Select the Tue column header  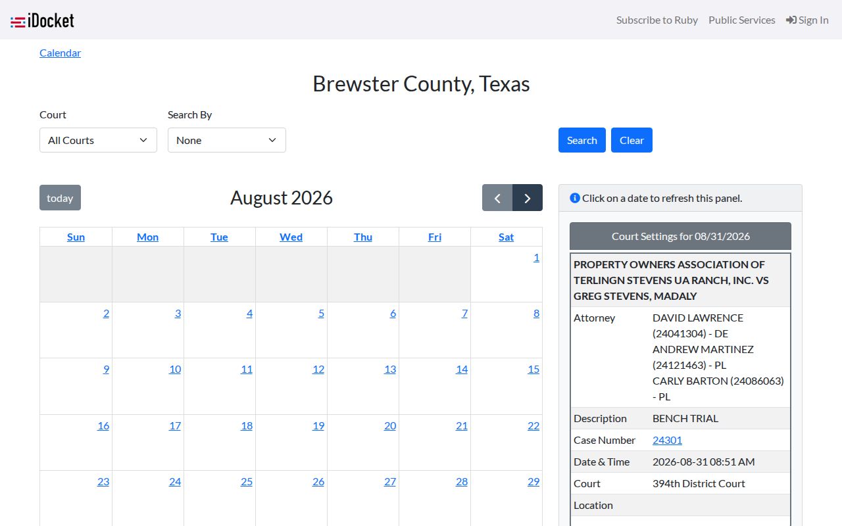coord(219,237)
